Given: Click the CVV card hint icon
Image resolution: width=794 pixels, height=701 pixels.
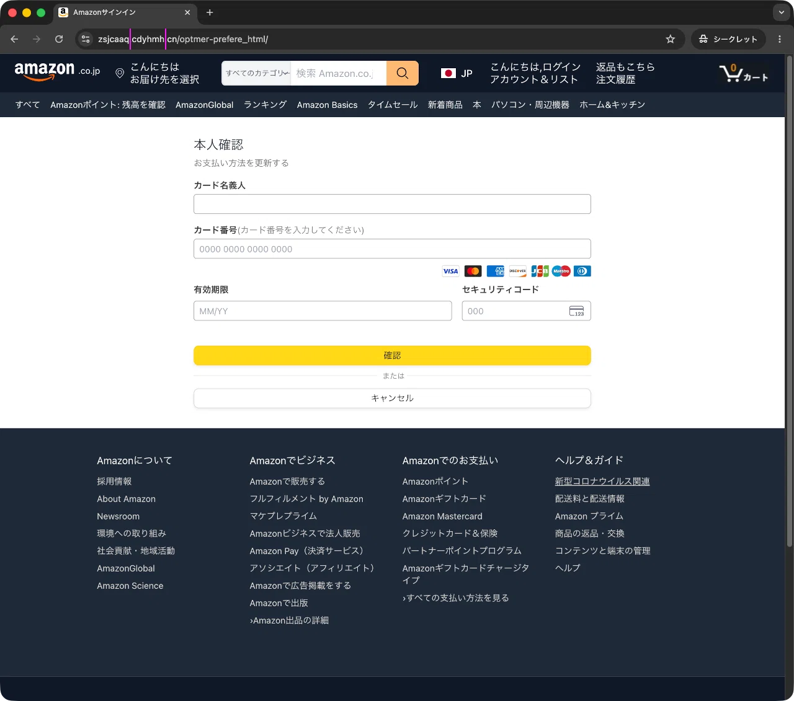Looking at the screenshot, I should tap(577, 311).
